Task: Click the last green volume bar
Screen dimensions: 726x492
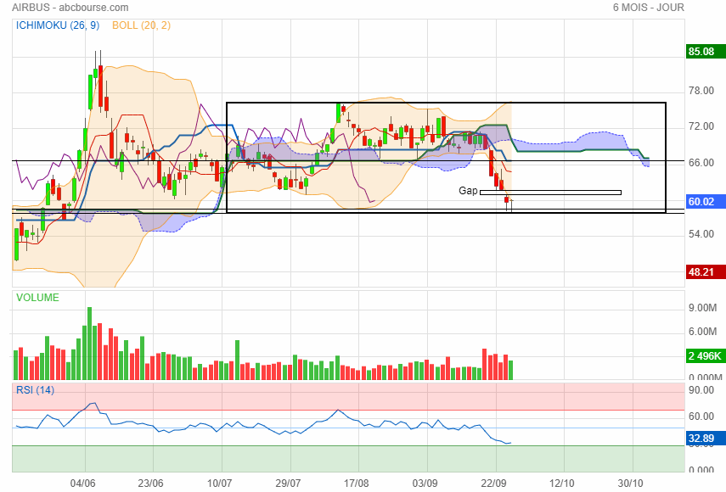Action: point(510,371)
